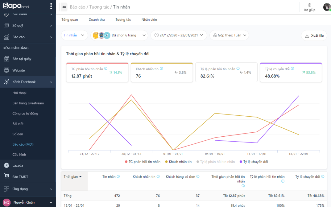Click the Xuất file export button
331x207 pixels.
click(x=314, y=35)
